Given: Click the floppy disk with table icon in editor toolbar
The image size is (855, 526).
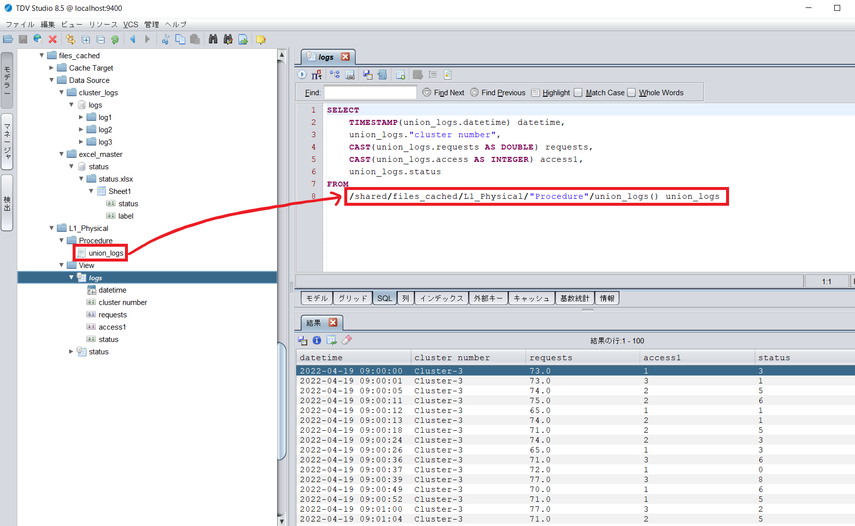Looking at the screenshot, I should pos(367,75).
